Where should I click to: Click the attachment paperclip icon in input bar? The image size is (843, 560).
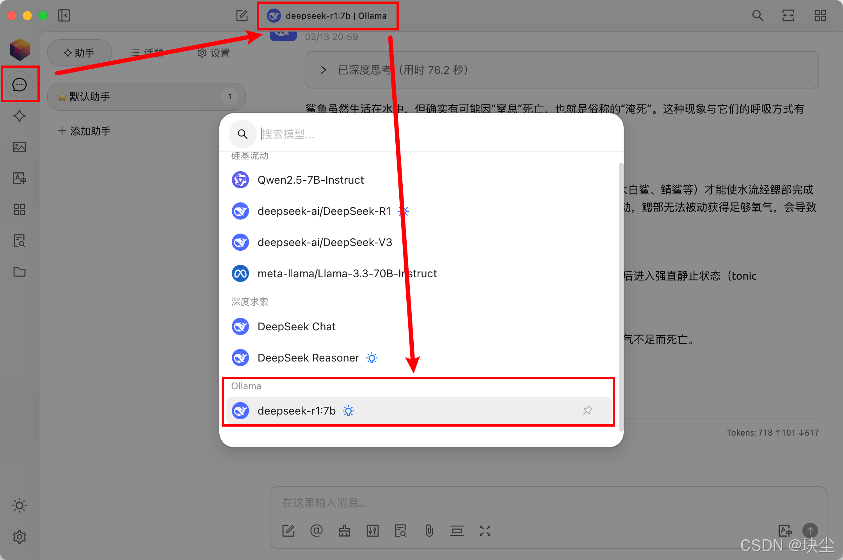click(429, 531)
